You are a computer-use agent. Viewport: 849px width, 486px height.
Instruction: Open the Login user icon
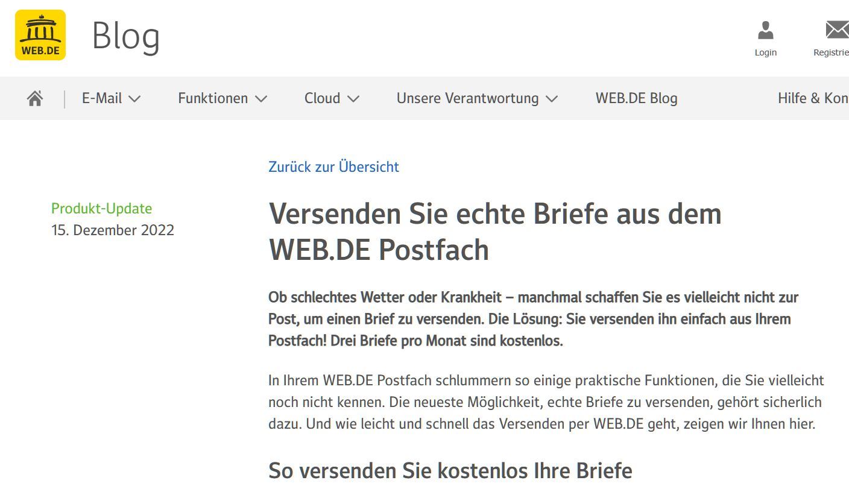point(766,30)
